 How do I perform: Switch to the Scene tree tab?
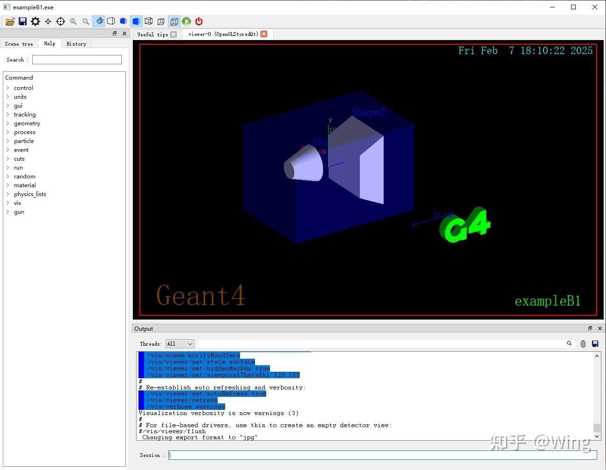coord(19,44)
